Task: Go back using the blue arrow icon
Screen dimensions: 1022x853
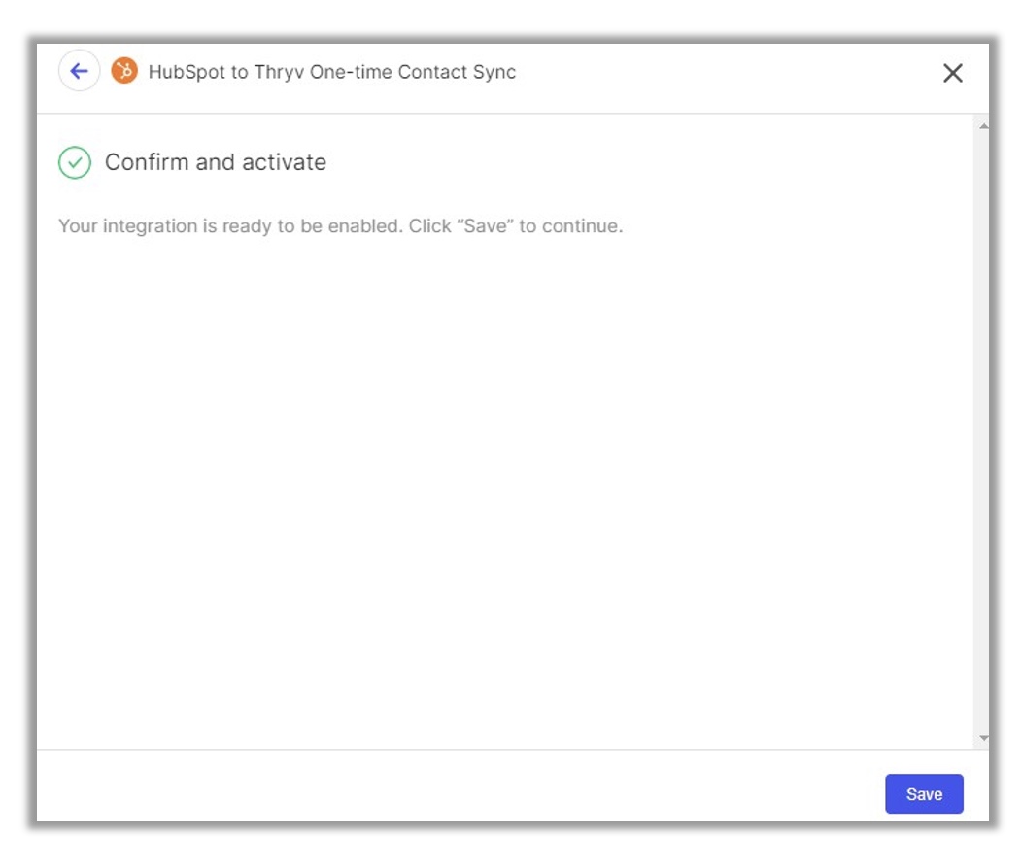Action: [x=79, y=71]
